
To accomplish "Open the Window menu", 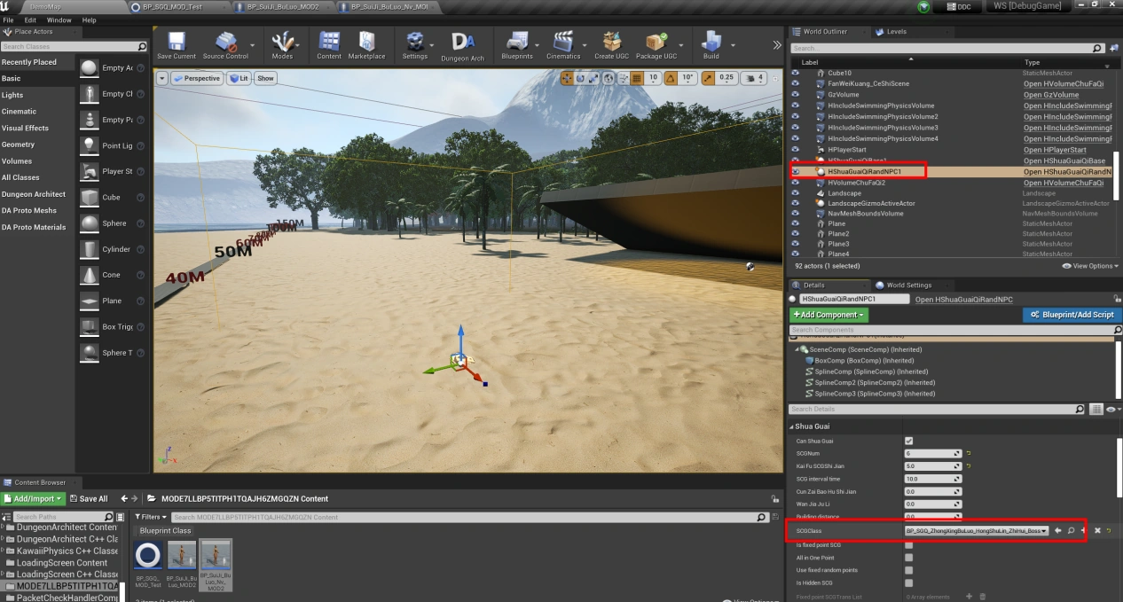I will click(59, 20).
